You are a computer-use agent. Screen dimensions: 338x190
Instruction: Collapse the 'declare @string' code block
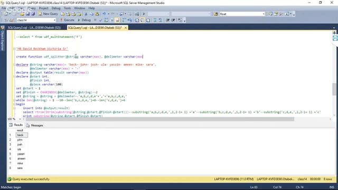[14, 64]
